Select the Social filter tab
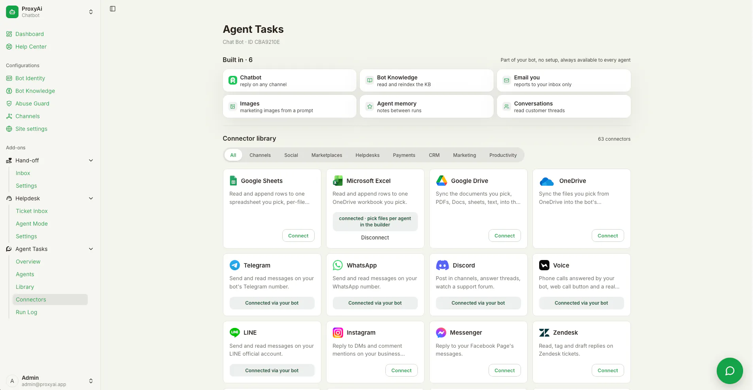753x390 pixels. click(291, 155)
